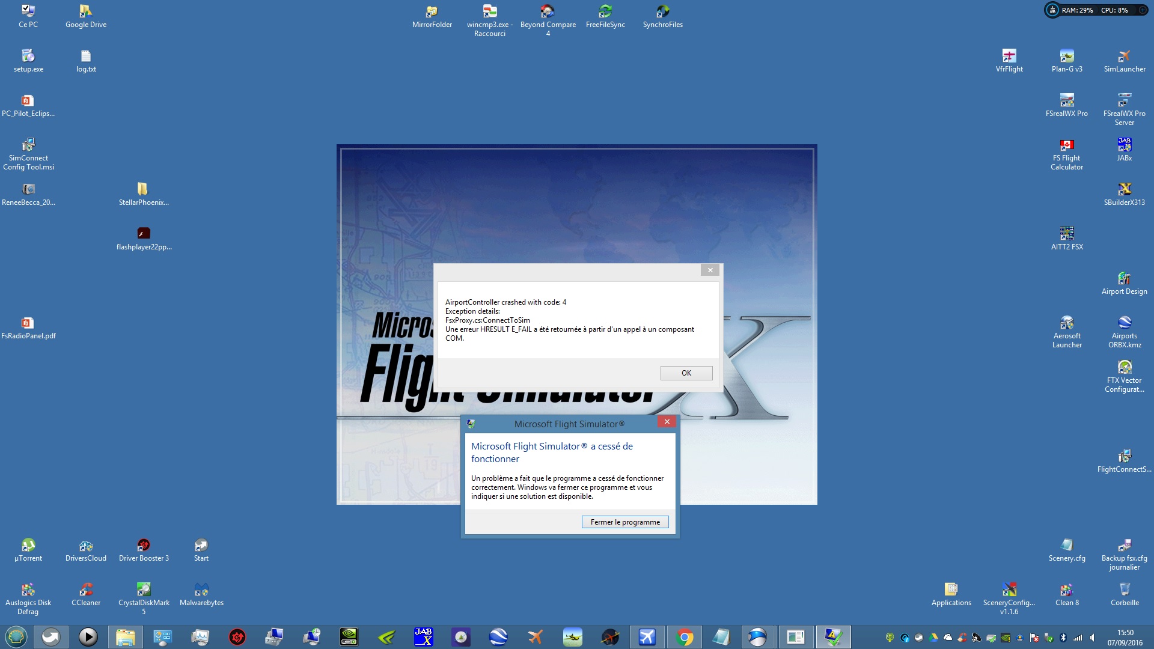The width and height of the screenshot is (1154, 649).
Task: Open the CCleaner desktop icon
Action: coord(86,594)
